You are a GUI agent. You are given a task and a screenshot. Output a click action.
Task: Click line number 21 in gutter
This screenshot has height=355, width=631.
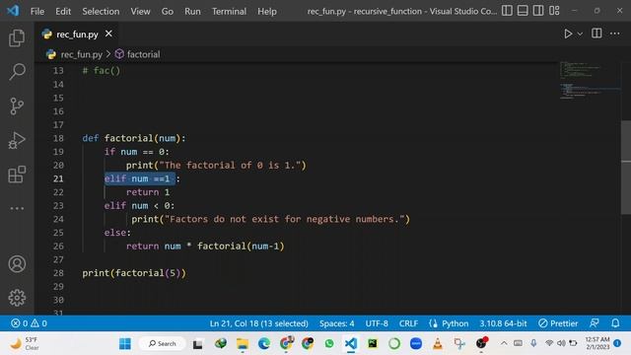pos(58,178)
